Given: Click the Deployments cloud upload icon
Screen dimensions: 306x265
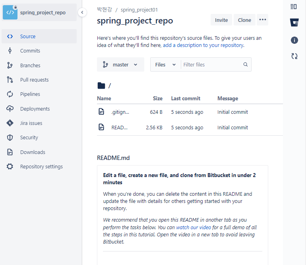Looking at the screenshot, I should tap(10, 109).
